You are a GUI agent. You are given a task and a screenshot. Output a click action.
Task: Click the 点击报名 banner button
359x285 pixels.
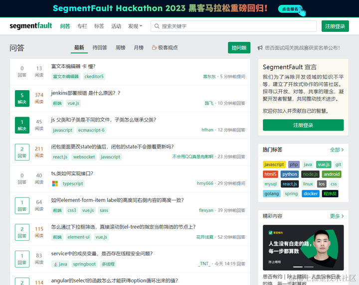(x=290, y=9)
